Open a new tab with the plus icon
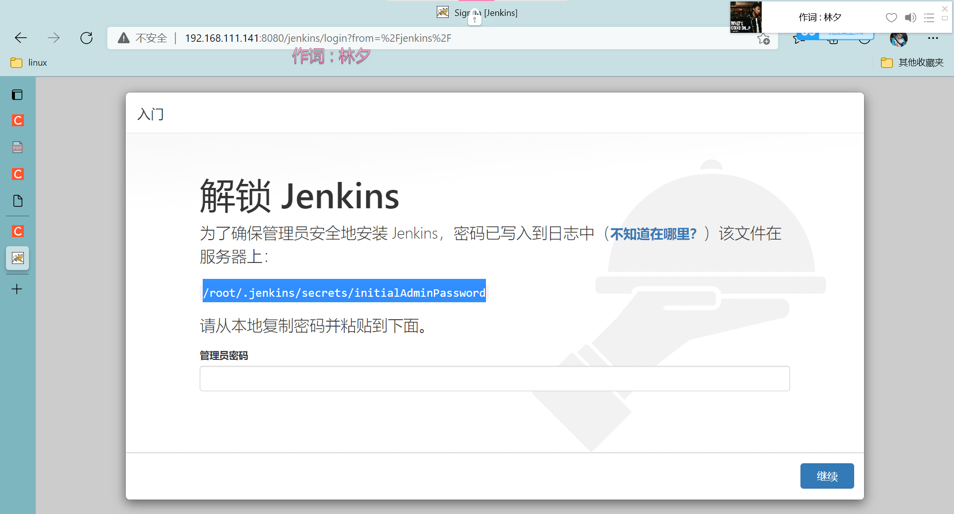This screenshot has height=514, width=954. click(17, 289)
